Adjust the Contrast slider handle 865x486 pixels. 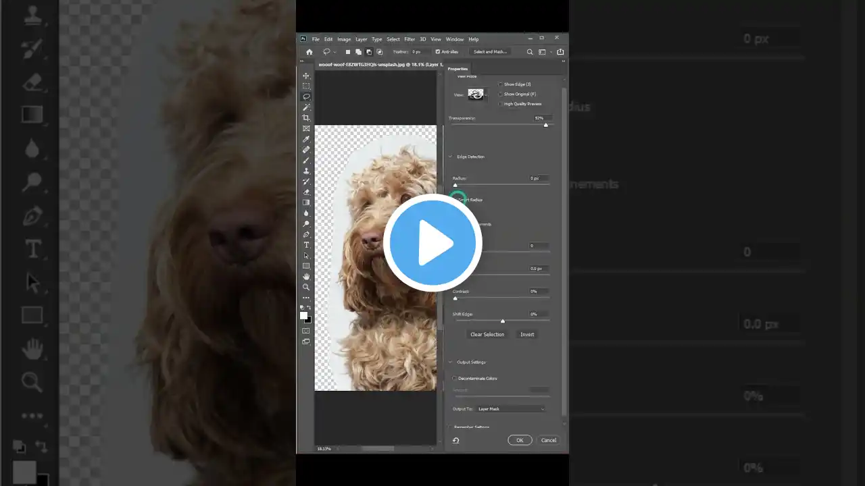[455, 298]
